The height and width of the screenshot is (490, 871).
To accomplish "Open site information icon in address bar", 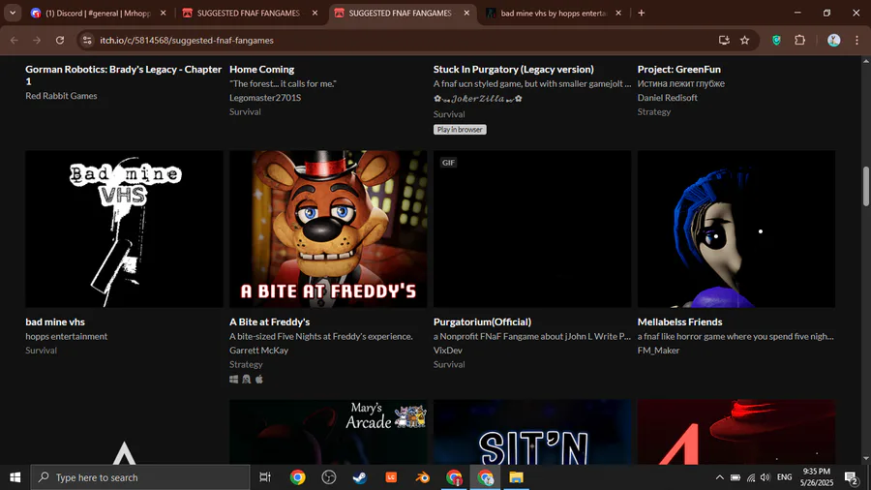I will pos(87,40).
